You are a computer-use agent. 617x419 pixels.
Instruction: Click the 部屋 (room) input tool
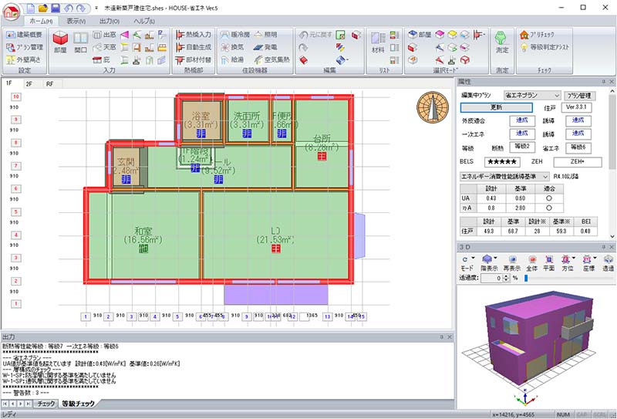tap(61, 45)
